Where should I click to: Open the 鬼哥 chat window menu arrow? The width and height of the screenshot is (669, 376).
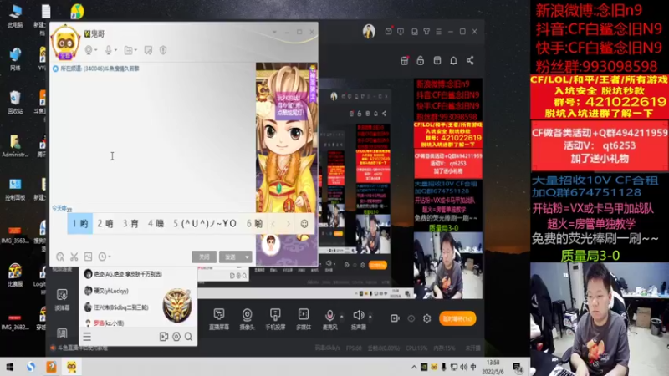(274, 32)
